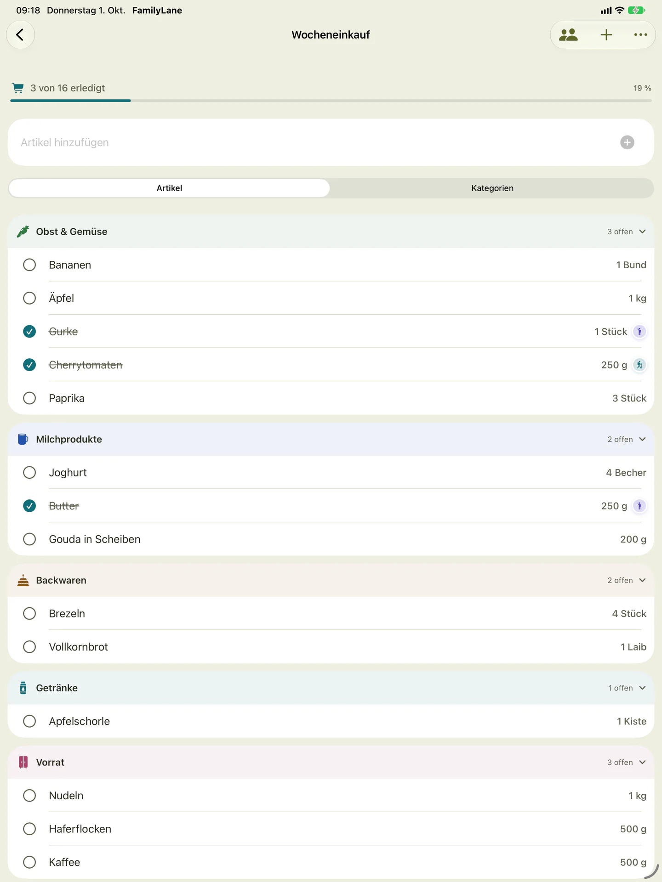Open the assignee avatar on Butter row

click(639, 506)
